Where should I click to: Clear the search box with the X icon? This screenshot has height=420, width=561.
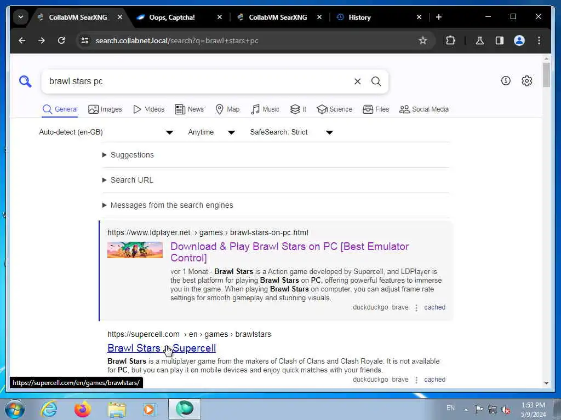[x=357, y=81]
